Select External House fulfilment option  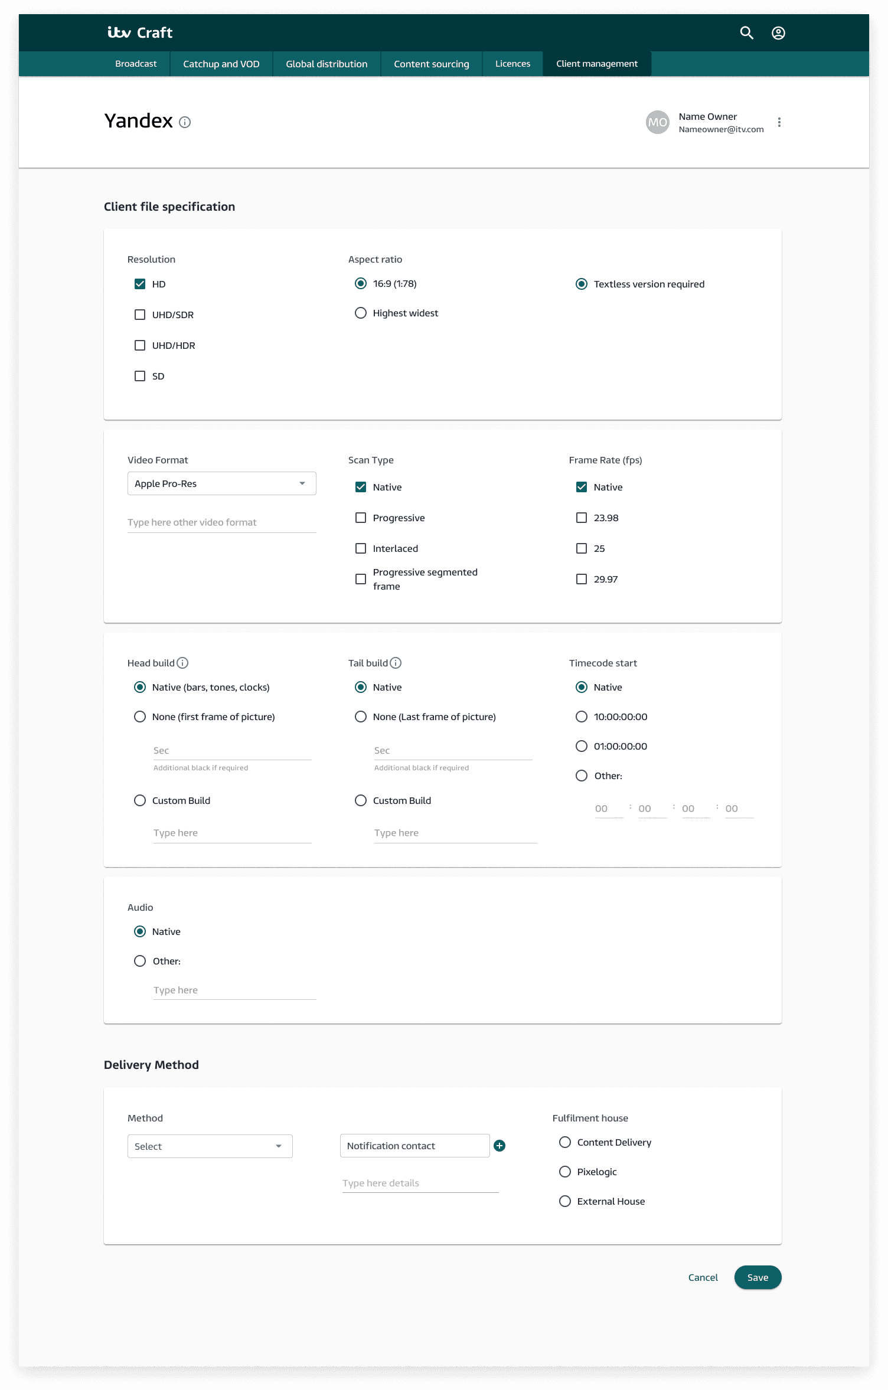(x=565, y=1201)
